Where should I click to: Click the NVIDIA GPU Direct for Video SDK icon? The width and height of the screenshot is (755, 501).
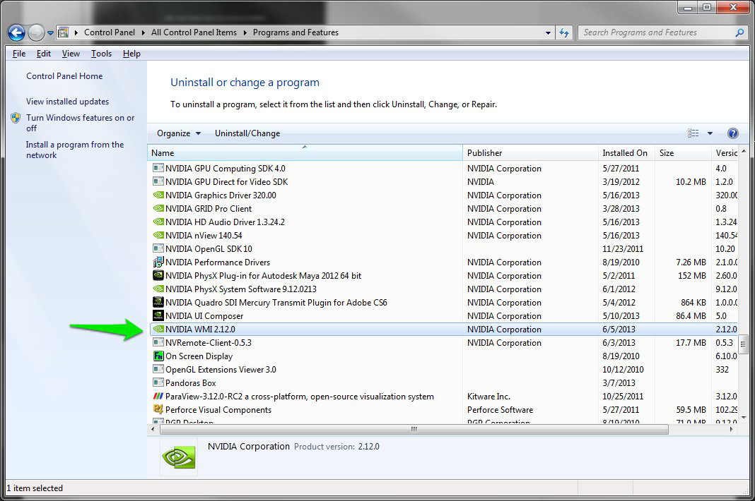[158, 182]
